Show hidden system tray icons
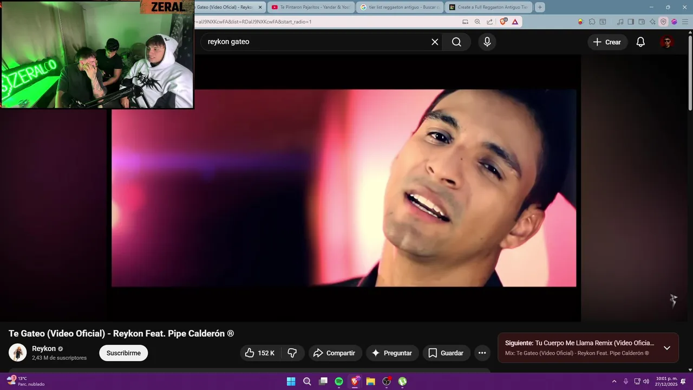Image resolution: width=693 pixels, height=390 pixels. [614, 381]
